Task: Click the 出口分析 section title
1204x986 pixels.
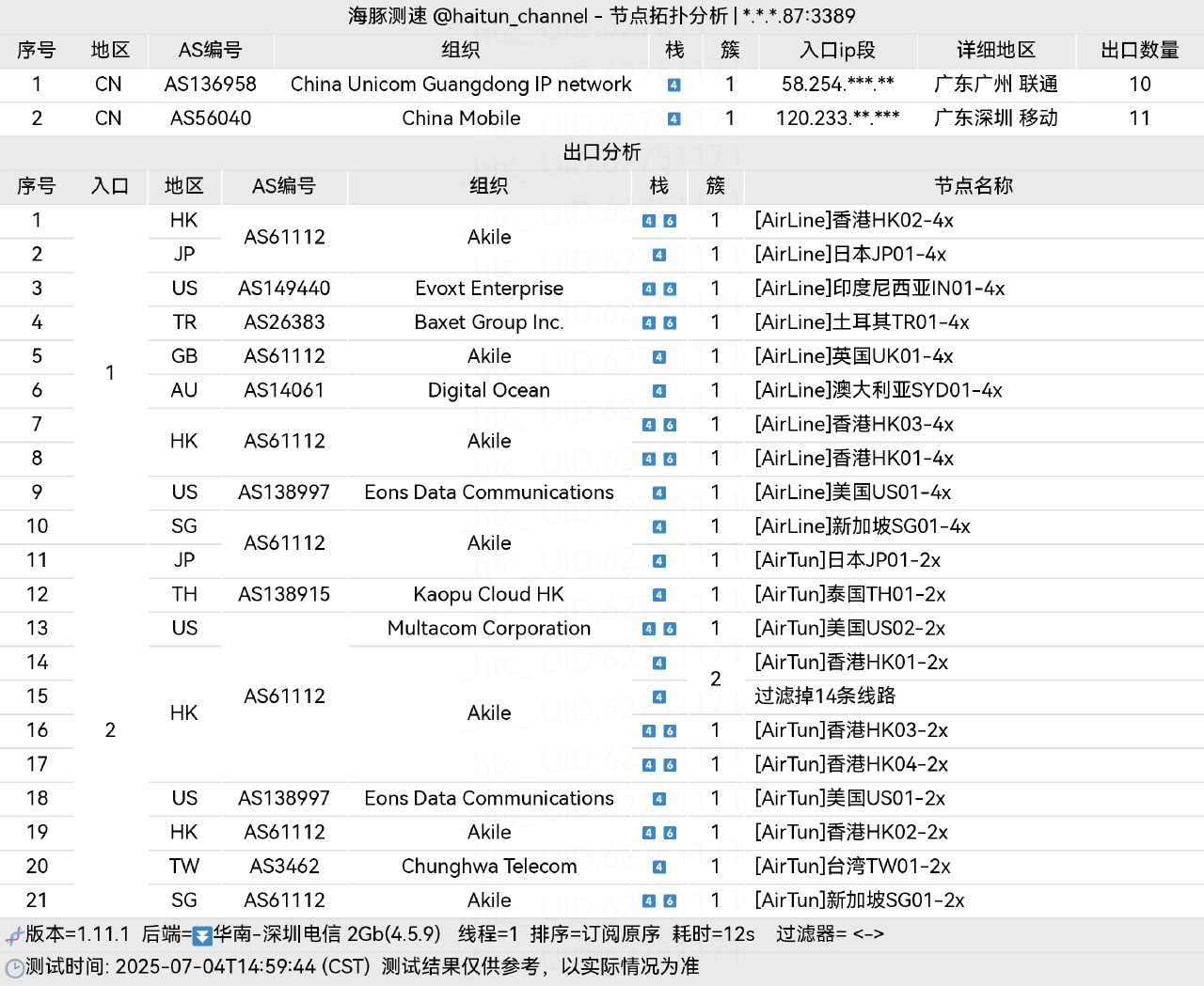Action: pos(602,152)
